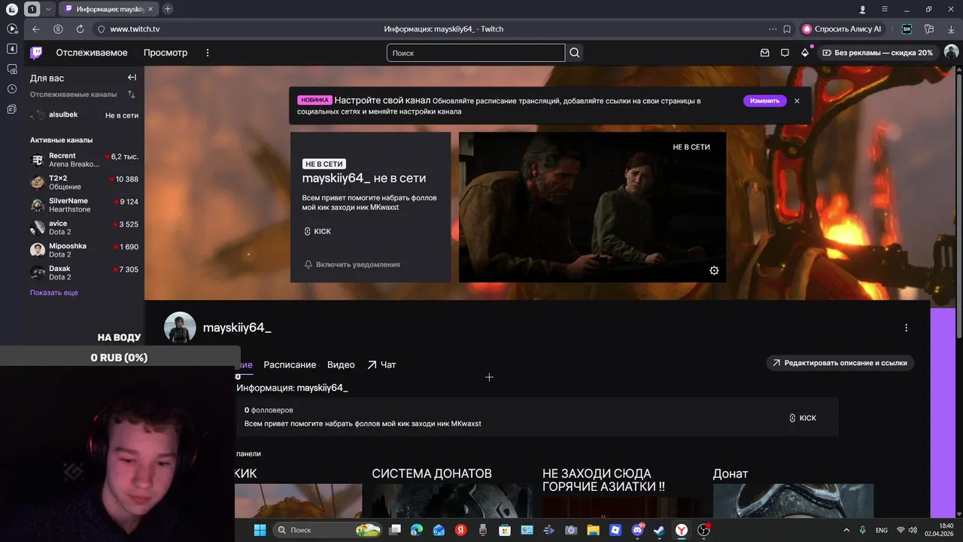Open a new browser tab
Screen dimensions: 963x542
point(167,9)
